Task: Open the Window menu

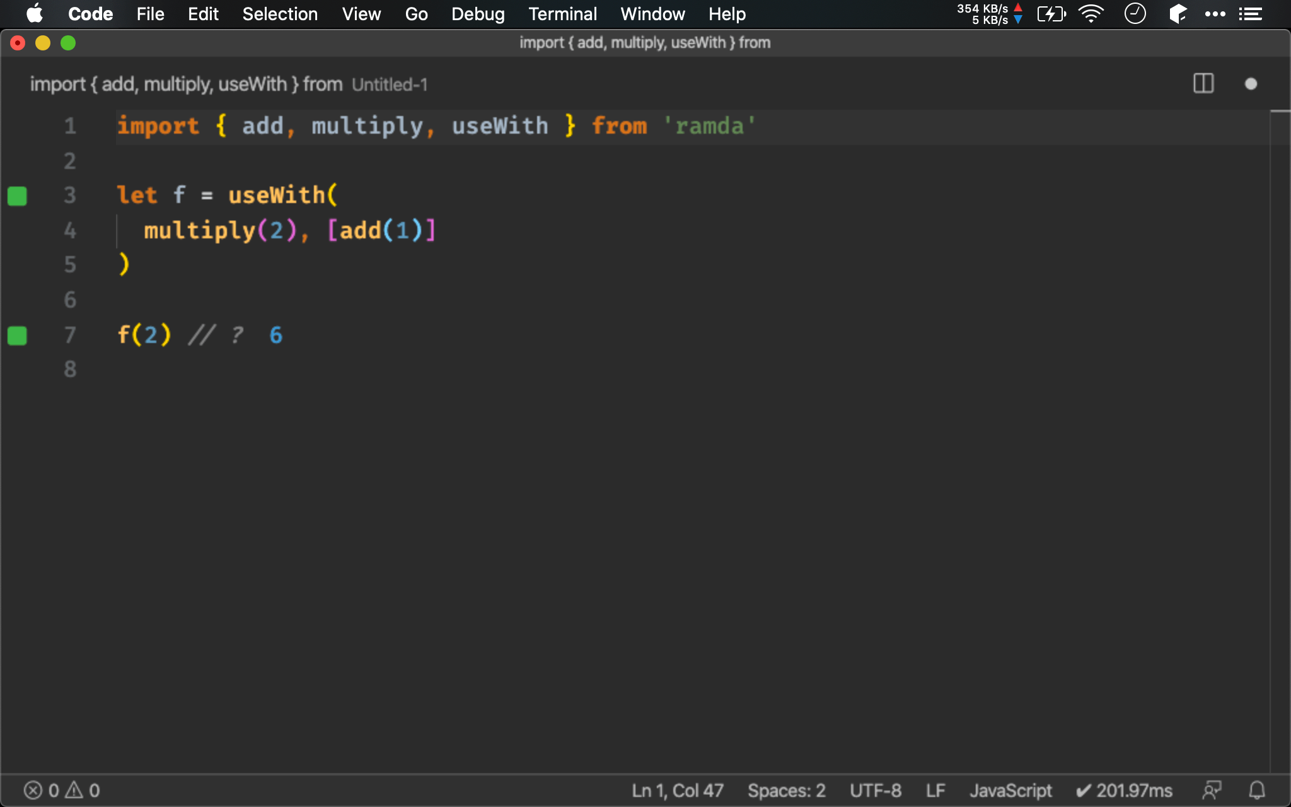Action: (x=652, y=14)
